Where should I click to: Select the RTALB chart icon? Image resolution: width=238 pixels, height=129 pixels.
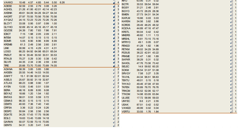tap(114, 59)
